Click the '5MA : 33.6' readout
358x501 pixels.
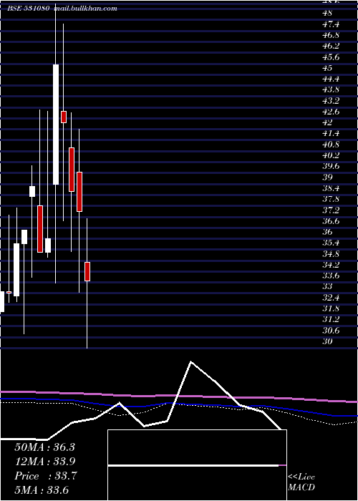coord(42,490)
